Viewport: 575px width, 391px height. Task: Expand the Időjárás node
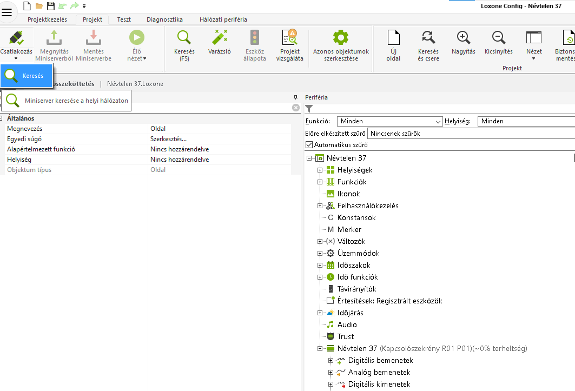(320, 313)
